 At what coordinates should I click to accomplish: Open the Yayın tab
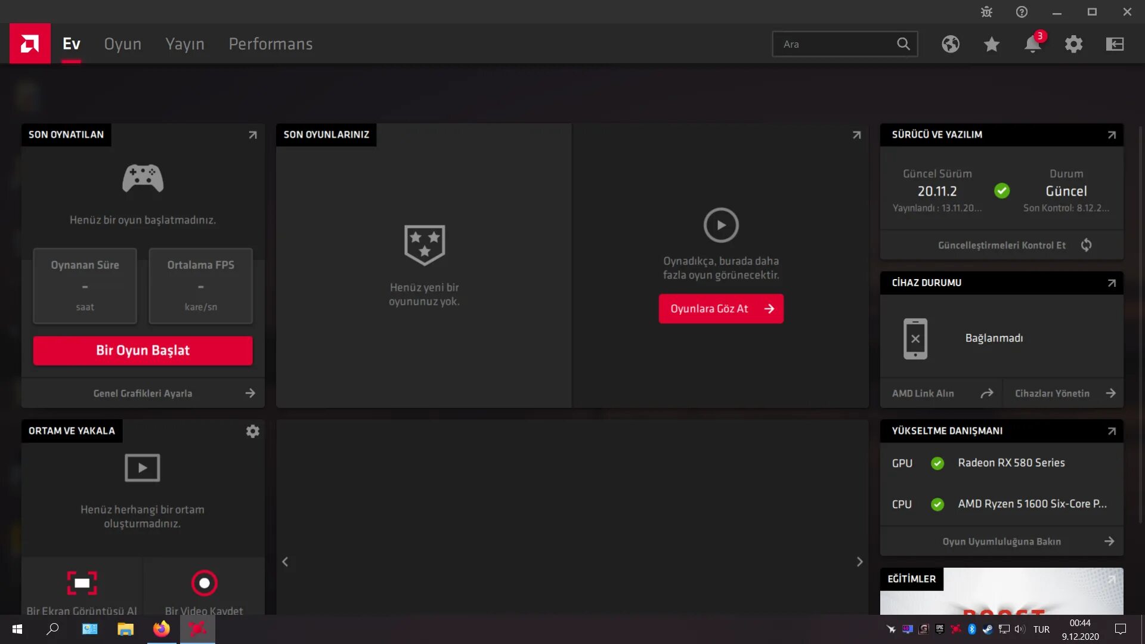click(185, 44)
